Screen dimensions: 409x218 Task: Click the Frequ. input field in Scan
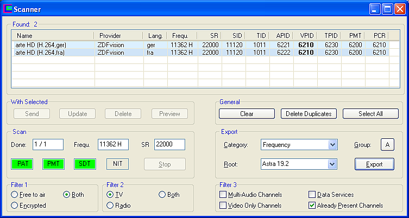112,145
